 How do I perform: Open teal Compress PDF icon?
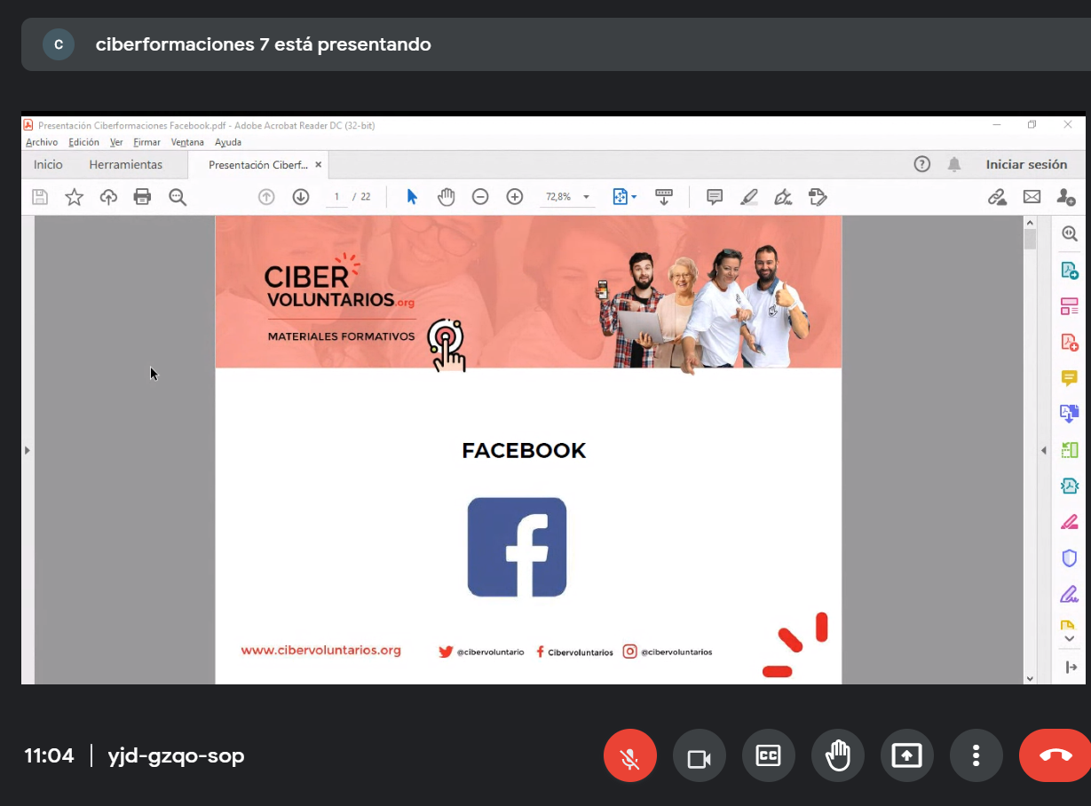pyautogui.click(x=1070, y=486)
